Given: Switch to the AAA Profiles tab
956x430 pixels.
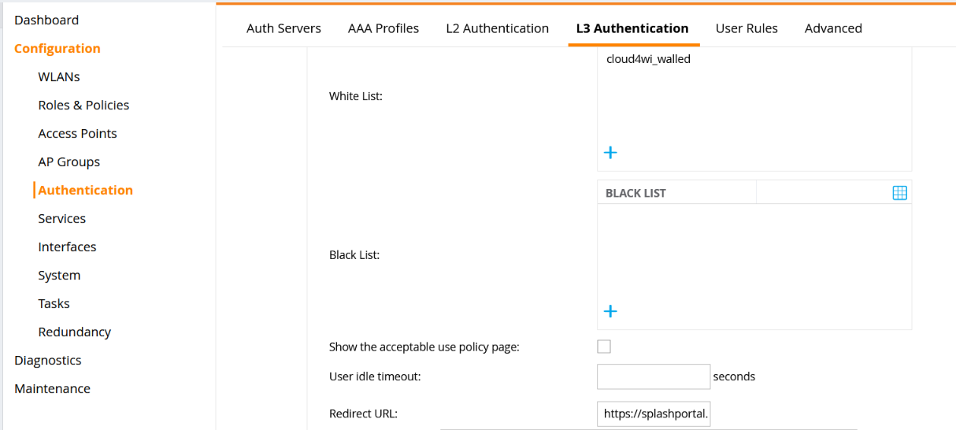Looking at the screenshot, I should click(384, 28).
